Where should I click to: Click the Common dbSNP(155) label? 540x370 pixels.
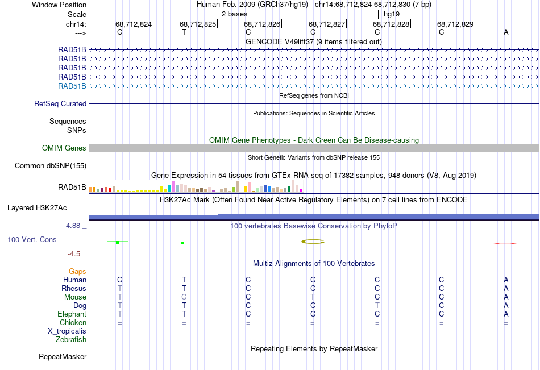51,166
